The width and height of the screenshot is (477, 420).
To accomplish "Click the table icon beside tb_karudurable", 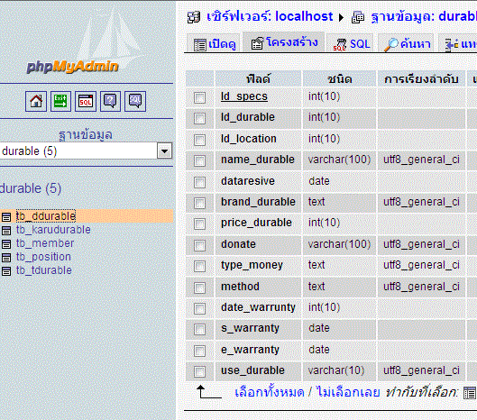I will [x=6, y=230].
